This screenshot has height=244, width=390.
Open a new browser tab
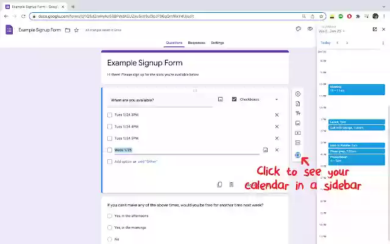[73, 7]
